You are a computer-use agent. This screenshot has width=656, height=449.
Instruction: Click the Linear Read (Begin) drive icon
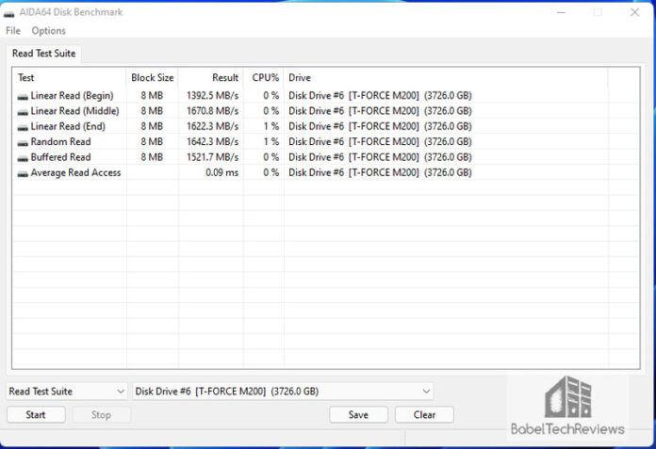tap(23, 96)
